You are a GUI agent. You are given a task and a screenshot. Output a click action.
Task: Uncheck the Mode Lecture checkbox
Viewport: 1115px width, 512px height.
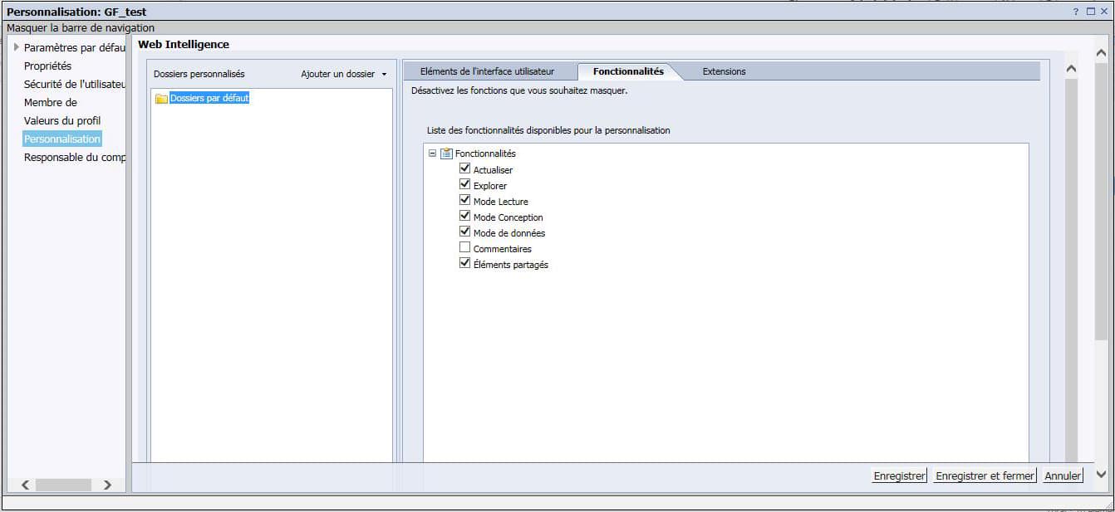pos(465,201)
